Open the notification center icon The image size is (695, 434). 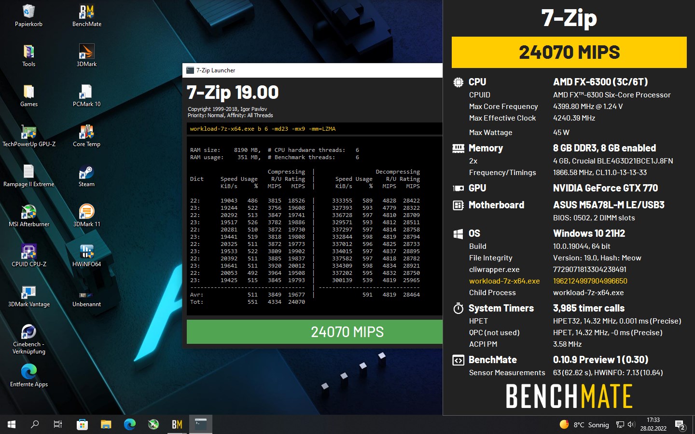681,425
